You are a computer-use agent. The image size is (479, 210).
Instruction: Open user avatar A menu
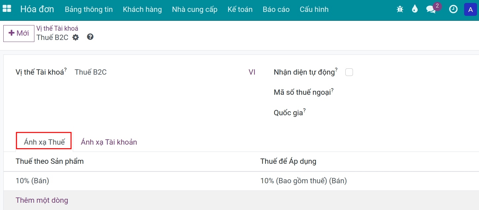470,9
